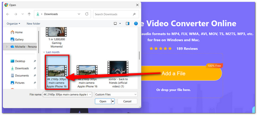Click the search magnifier icon
This screenshot has width=257, height=115.
tap(134, 14)
